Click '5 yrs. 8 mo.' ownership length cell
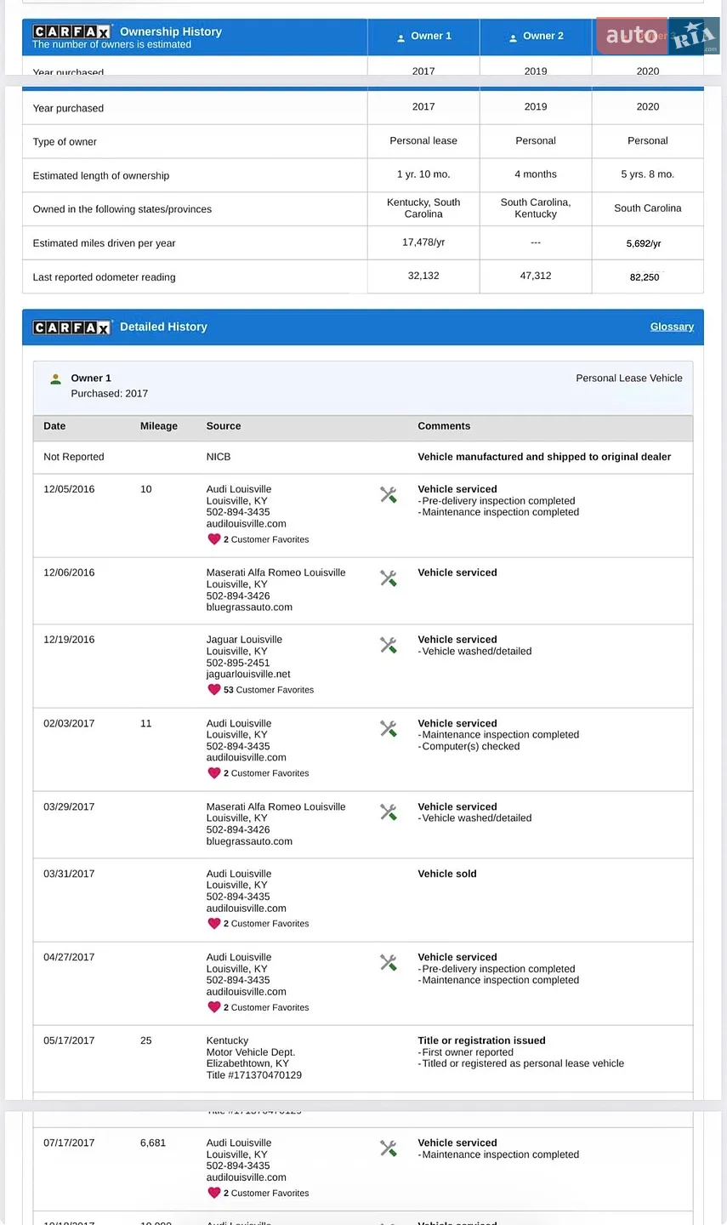Viewport: 727px width, 1225px height. pos(648,174)
